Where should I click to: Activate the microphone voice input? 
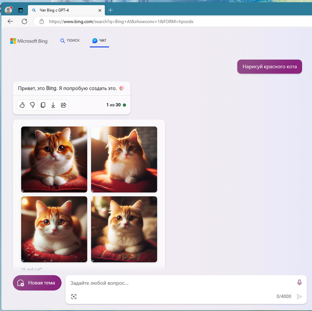299,282
